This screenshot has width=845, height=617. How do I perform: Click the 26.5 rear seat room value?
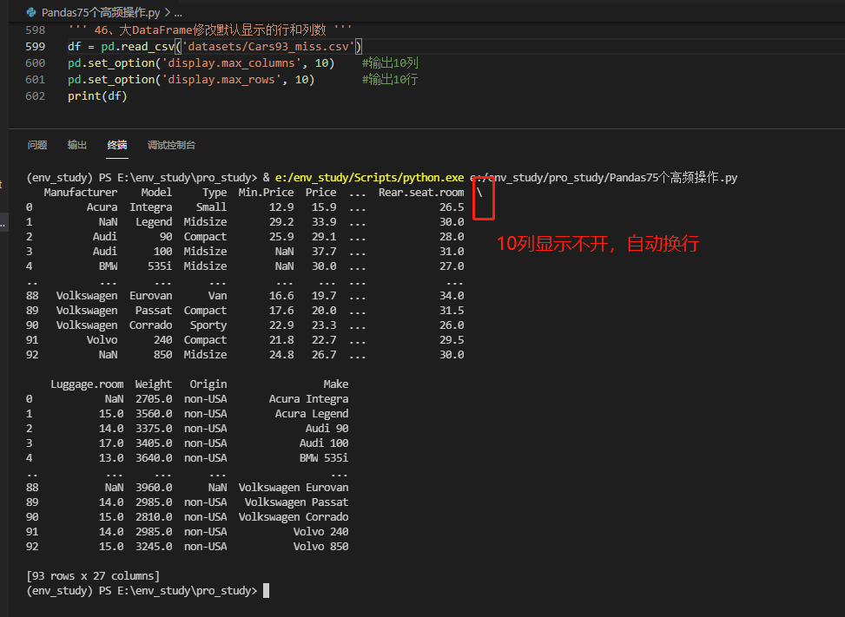(452, 207)
